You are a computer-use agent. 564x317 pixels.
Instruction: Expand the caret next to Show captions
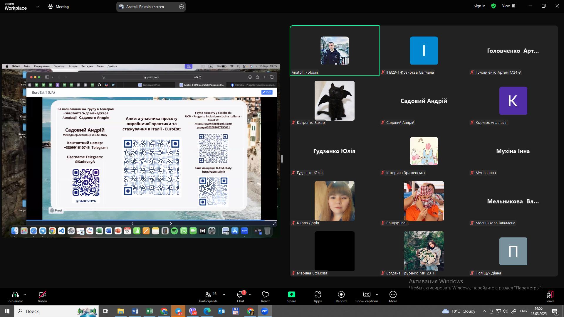(377, 295)
